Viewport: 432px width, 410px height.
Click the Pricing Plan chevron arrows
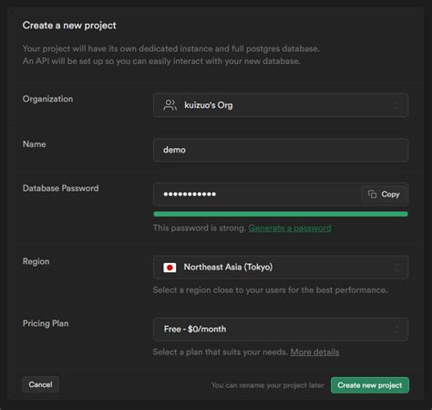(x=396, y=330)
